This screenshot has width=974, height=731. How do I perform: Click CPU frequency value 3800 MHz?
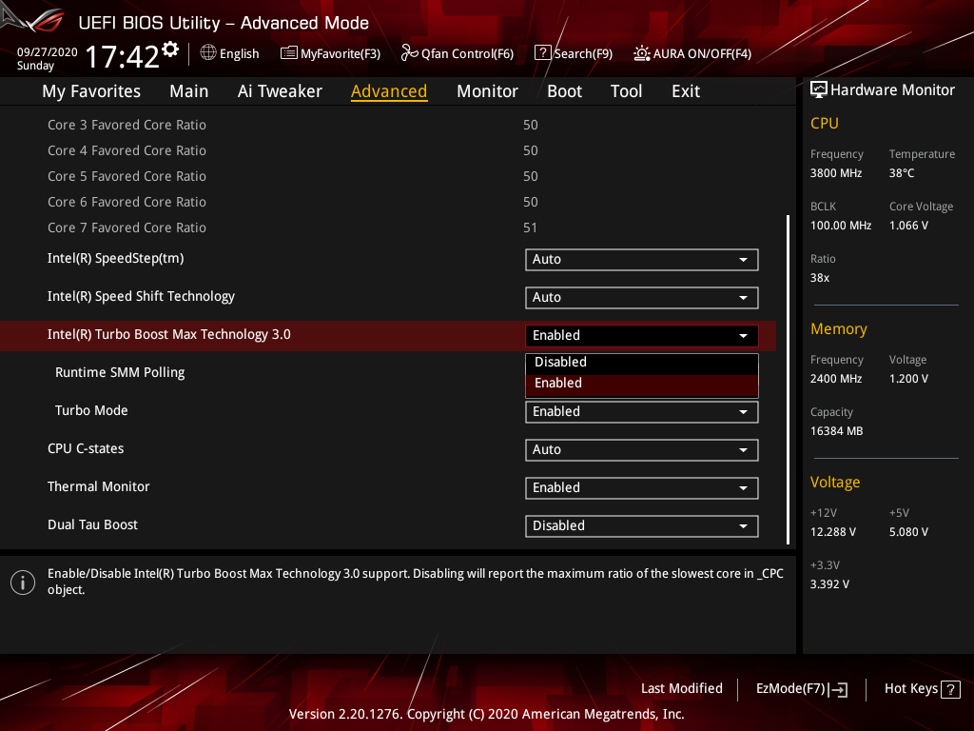(835, 173)
